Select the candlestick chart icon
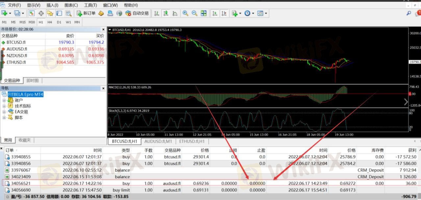The width and height of the screenshot is (421, 200). (166, 13)
